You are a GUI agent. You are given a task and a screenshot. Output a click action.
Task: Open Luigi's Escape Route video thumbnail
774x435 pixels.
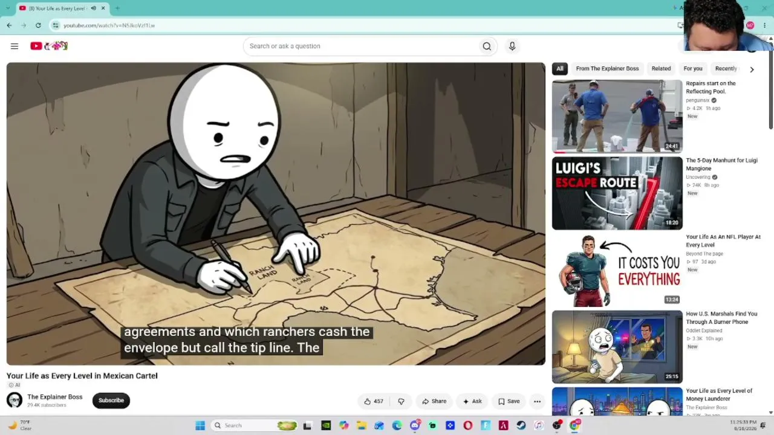tap(617, 193)
